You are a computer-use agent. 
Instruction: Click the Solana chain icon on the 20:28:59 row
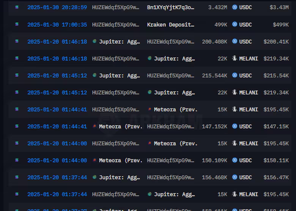[x=17, y=7]
